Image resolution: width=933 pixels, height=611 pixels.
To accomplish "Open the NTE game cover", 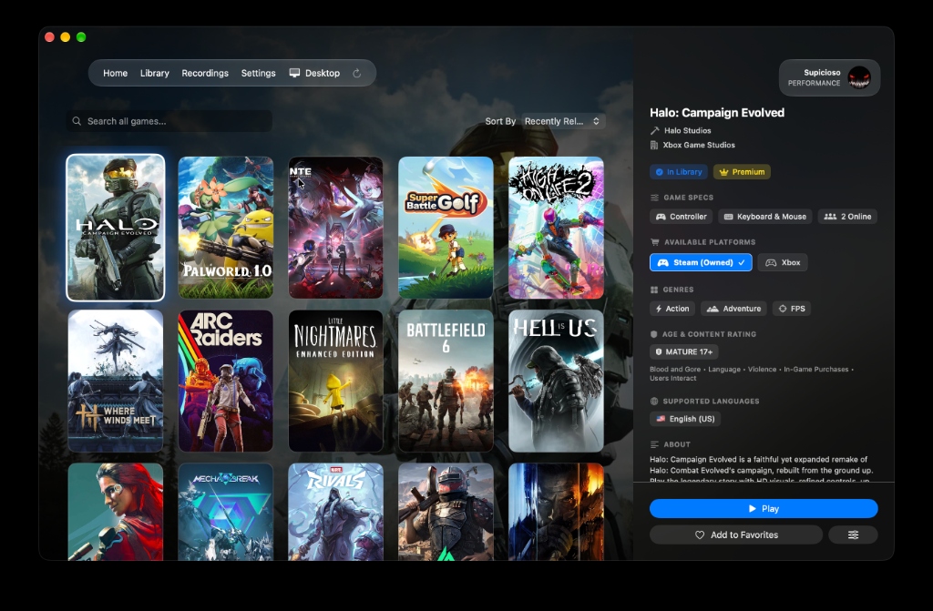I will point(335,228).
